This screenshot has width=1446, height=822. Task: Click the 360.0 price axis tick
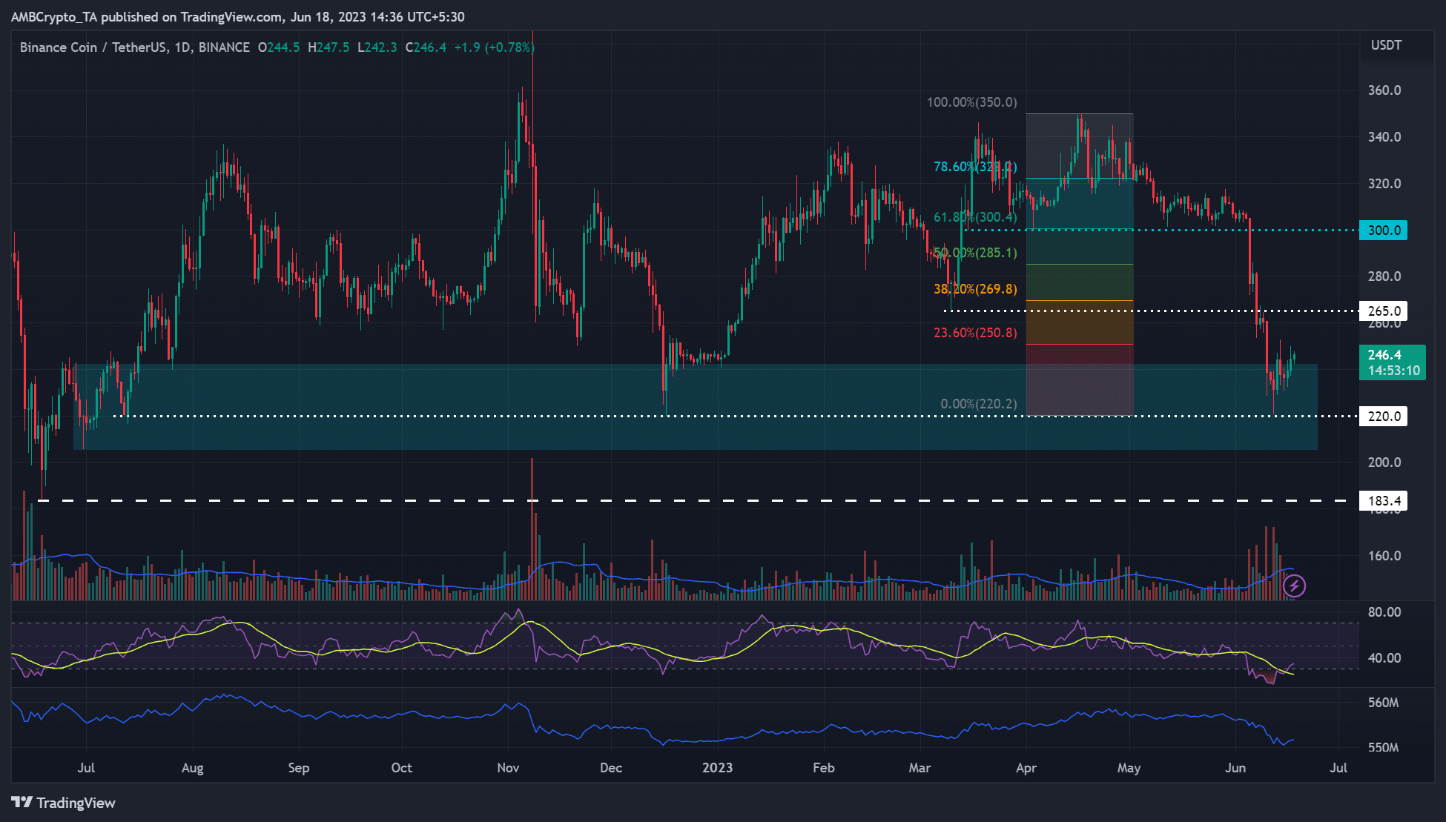click(x=1384, y=90)
